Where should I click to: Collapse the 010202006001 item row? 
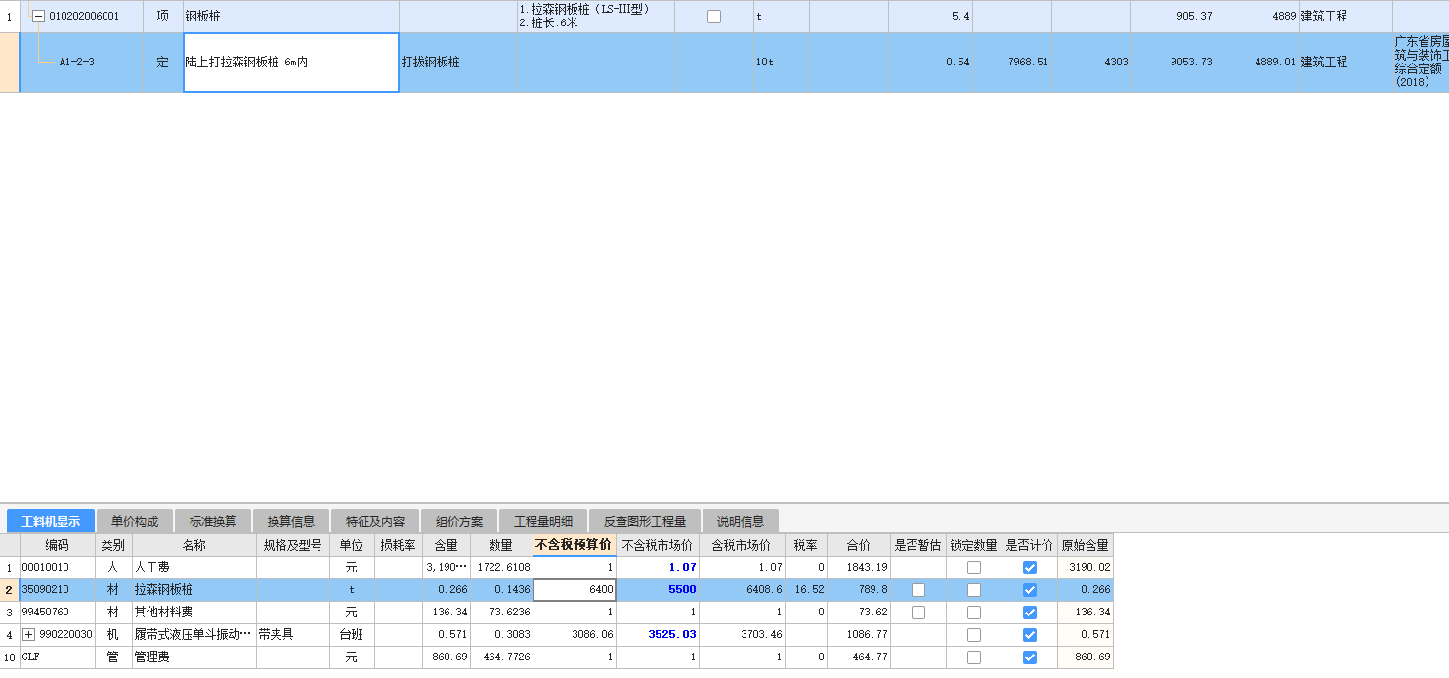pyautogui.click(x=38, y=16)
